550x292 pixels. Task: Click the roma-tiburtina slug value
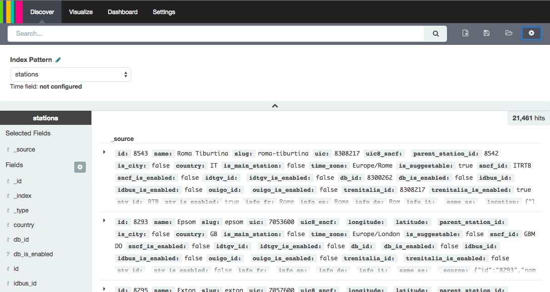(x=283, y=154)
